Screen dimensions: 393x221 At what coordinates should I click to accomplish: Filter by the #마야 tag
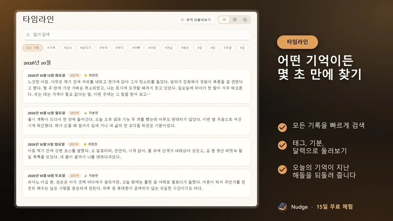pos(103,48)
